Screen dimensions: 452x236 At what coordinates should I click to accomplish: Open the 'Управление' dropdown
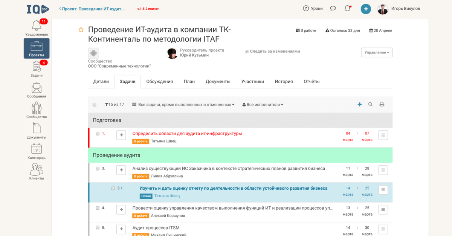click(376, 52)
